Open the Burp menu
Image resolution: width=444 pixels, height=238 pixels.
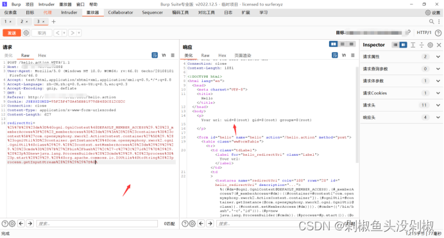click(16, 4)
